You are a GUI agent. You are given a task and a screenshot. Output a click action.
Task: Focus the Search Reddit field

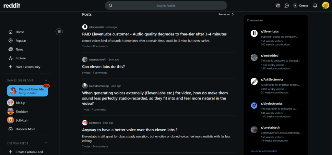point(166,6)
